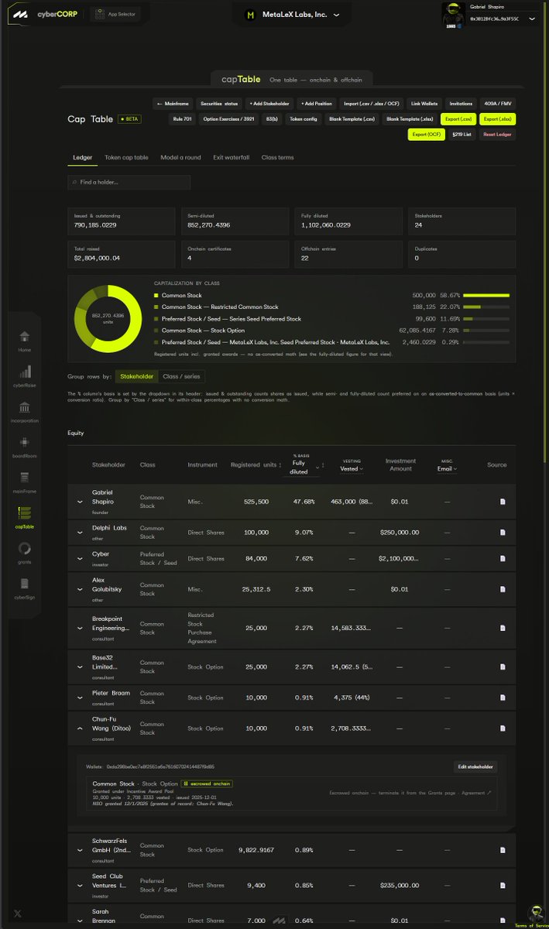Viewport: 549px width, 929px height.
Task: Switch to the Token cap table tab
Action: pyautogui.click(x=126, y=157)
